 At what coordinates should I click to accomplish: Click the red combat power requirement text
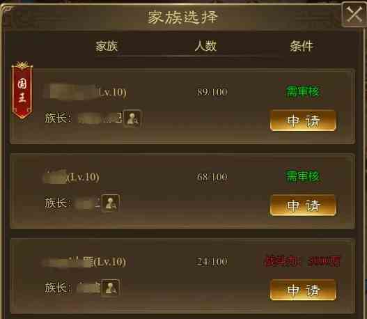pyautogui.click(x=302, y=261)
